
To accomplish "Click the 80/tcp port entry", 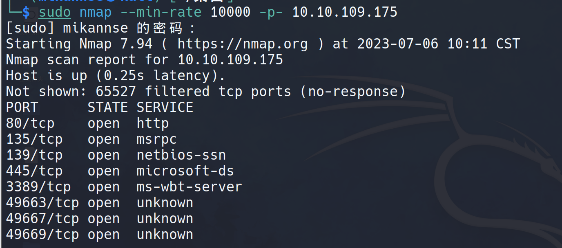I will tap(30, 123).
